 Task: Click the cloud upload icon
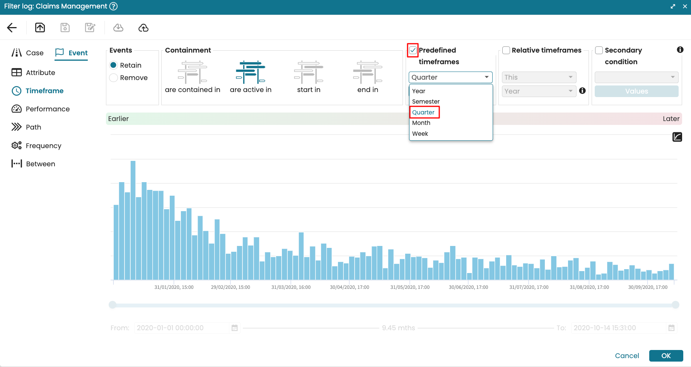click(143, 27)
